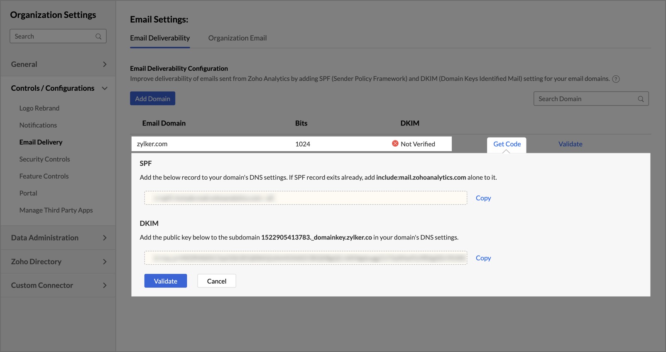Click Get Code for zylker.com
Screen dimensions: 666x352
(x=507, y=144)
